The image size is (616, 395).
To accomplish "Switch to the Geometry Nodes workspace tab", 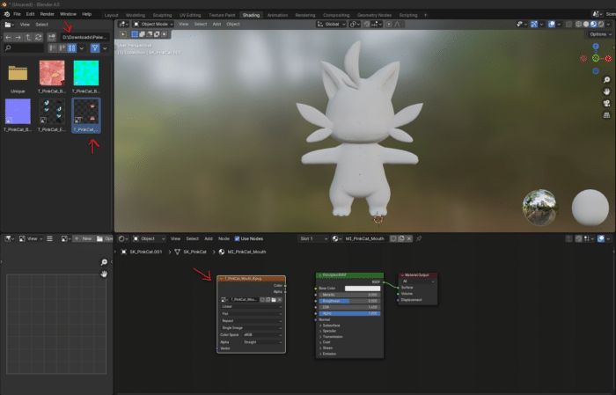I will point(374,15).
